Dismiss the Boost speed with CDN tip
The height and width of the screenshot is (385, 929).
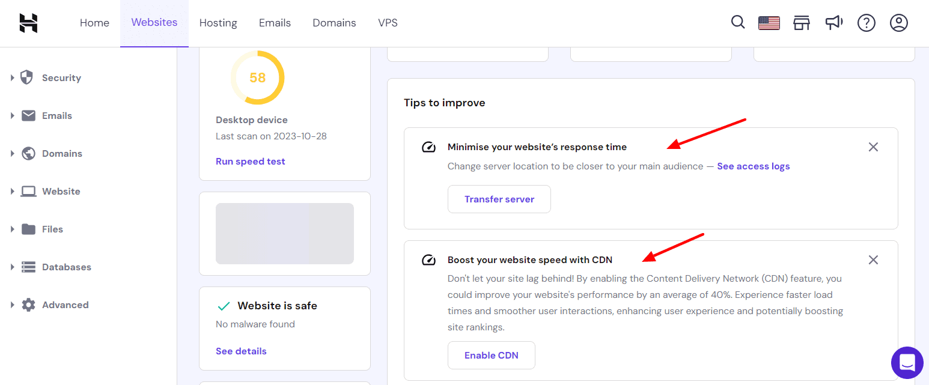pos(873,260)
